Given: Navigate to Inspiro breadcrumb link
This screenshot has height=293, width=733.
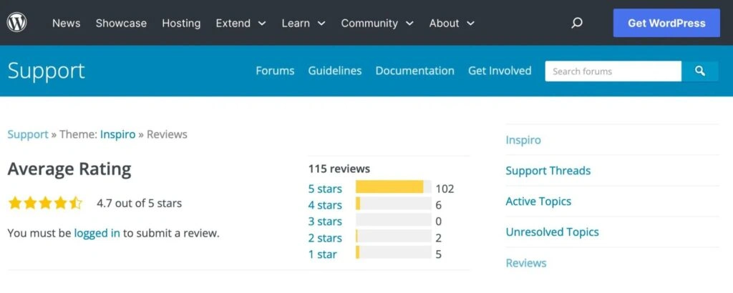Looking at the screenshot, I should (x=117, y=134).
